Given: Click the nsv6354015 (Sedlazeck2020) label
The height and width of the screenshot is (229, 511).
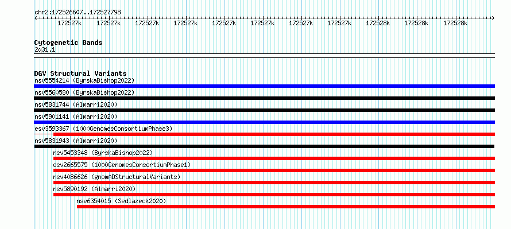Looking at the screenshot, I should click(x=121, y=201).
